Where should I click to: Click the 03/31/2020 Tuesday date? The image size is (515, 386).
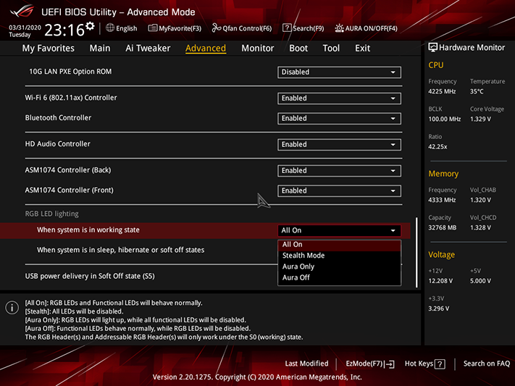coord(25,31)
